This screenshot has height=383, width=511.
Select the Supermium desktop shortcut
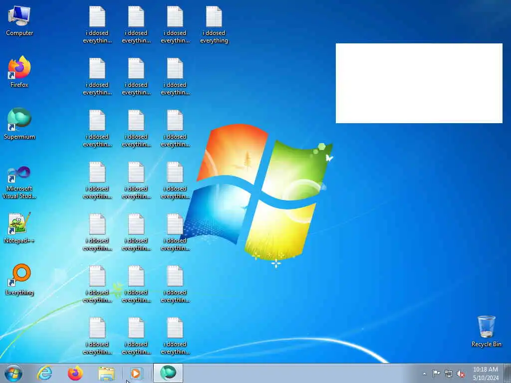(19, 124)
